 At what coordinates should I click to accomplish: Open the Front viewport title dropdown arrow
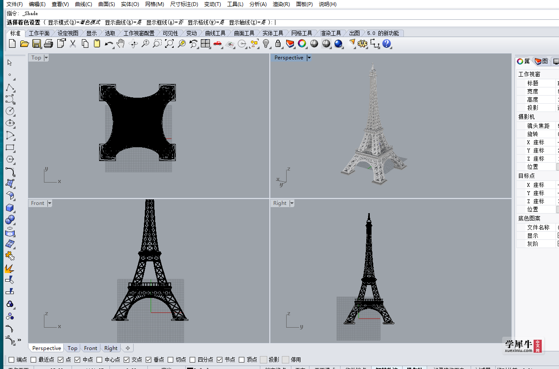click(x=50, y=203)
